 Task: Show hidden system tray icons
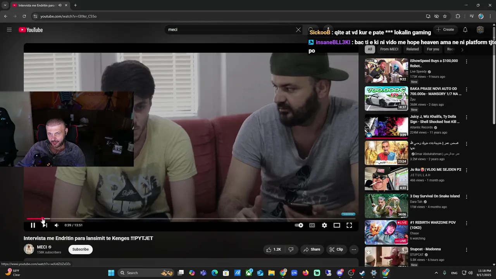pos(436,273)
